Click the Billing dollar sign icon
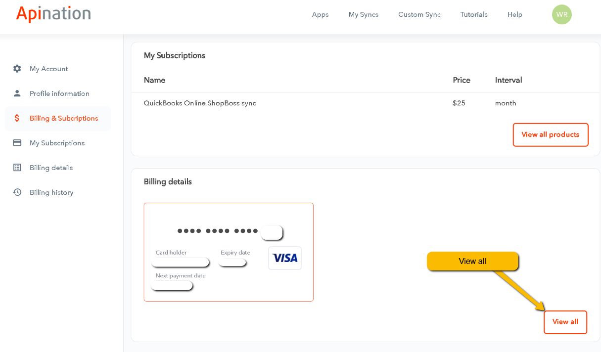 tap(17, 118)
